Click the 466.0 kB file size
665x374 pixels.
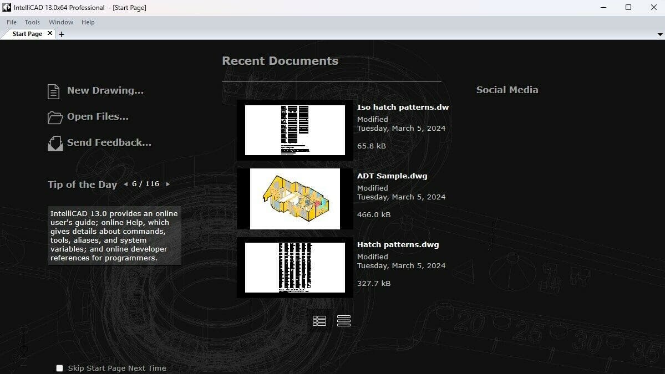click(x=374, y=215)
